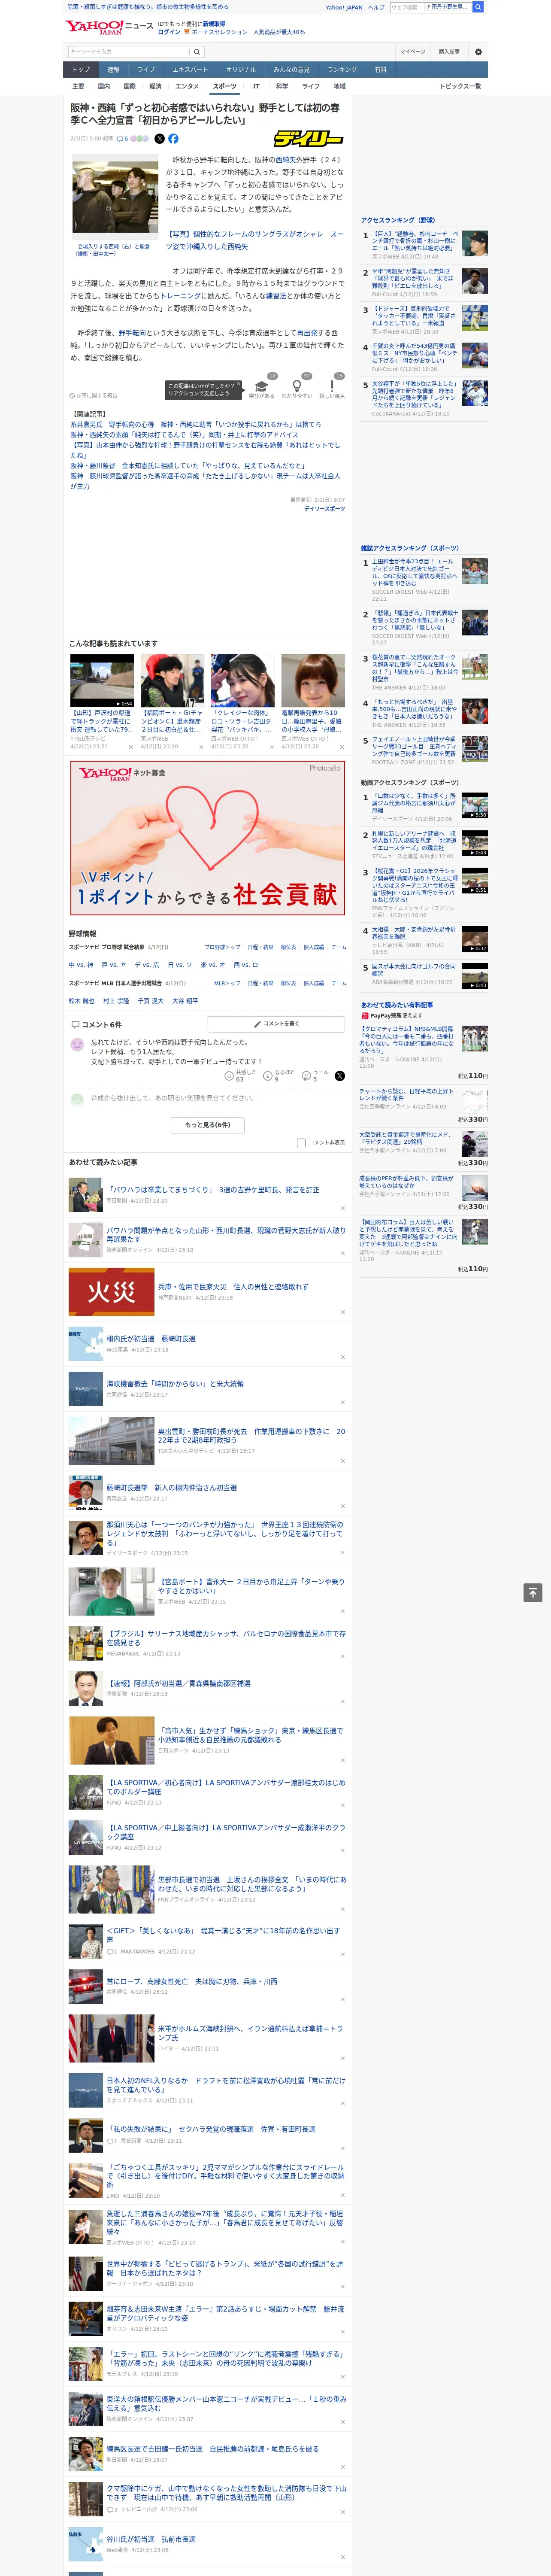Viewport: 551px width, 2576px height.
Task: Share the first comment on X
Action: (x=339, y=1076)
